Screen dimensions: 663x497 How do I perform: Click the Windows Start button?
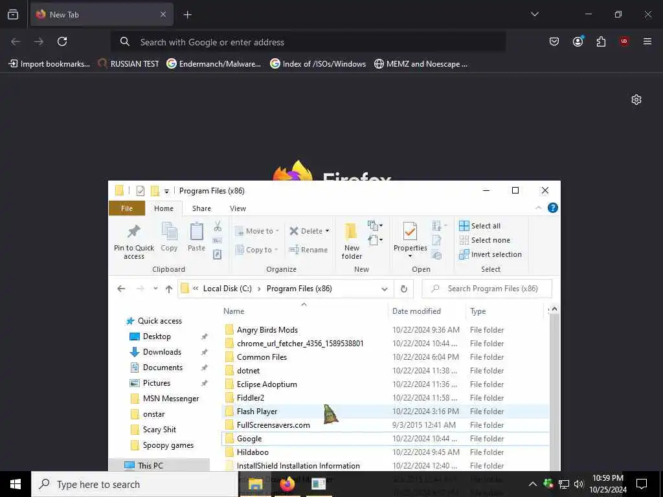pos(16,484)
